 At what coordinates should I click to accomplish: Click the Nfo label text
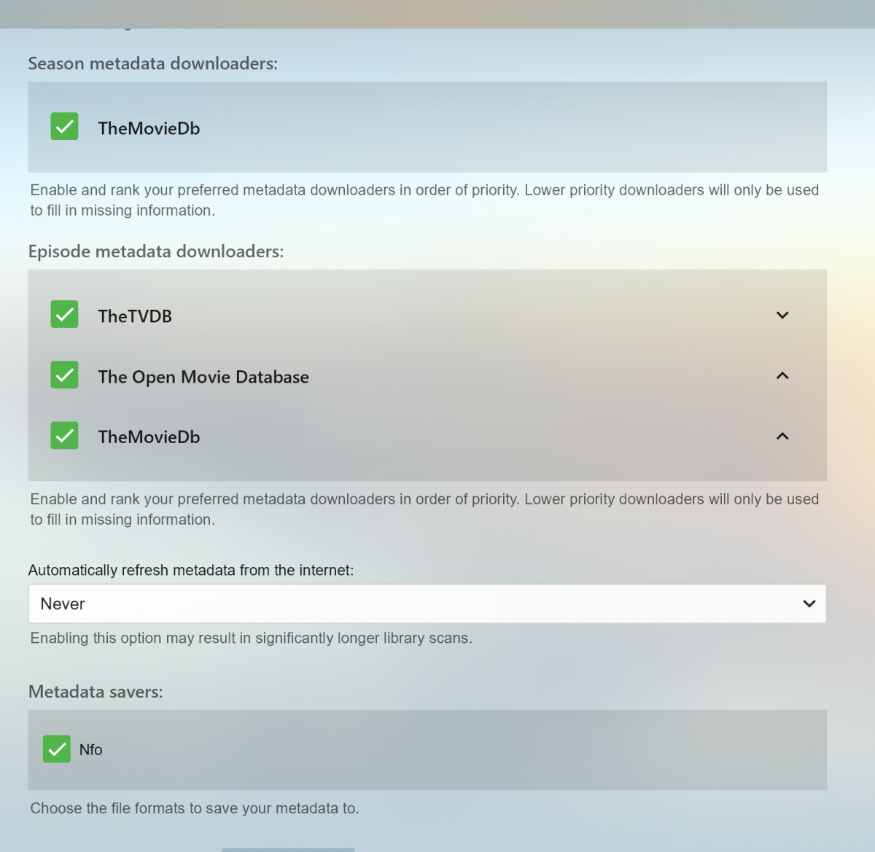point(91,750)
